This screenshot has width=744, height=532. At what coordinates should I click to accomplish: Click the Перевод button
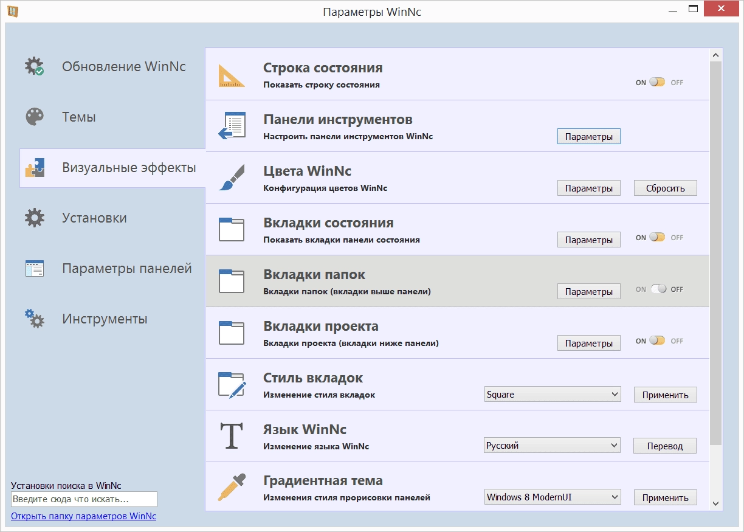coord(665,446)
